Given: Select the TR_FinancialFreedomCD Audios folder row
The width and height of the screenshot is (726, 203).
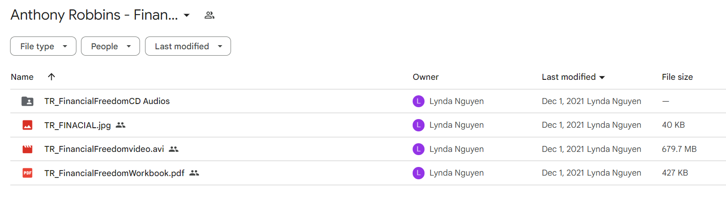Looking at the screenshot, I should 368,101.
